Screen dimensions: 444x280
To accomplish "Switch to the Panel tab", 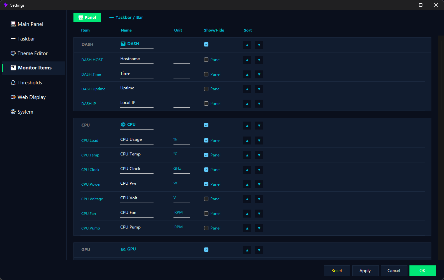I will click(87, 18).
